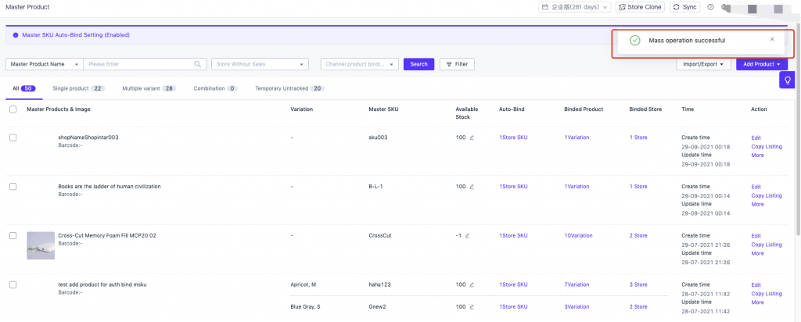Check the box for shopNameShopintar003 row
Image resolution: width=801 pixels, height=322 pixels.
[x=13, y=138]
